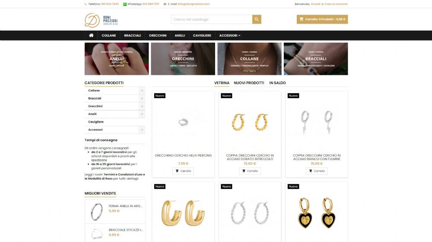Add Orecchino Cerchio Helix Piercing to Carrello
Image resolution: width=432 pixels, height=242 pixels.
183,171
